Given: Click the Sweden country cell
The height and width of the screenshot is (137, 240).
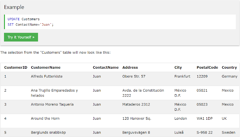Looking at the screenshot, I should tap(228, 132).
